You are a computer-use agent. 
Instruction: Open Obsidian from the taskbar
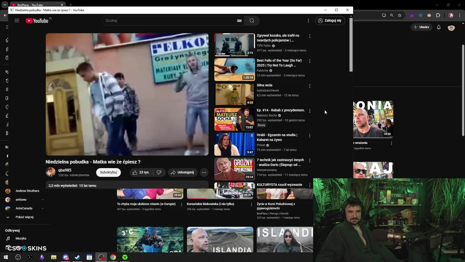42,257
